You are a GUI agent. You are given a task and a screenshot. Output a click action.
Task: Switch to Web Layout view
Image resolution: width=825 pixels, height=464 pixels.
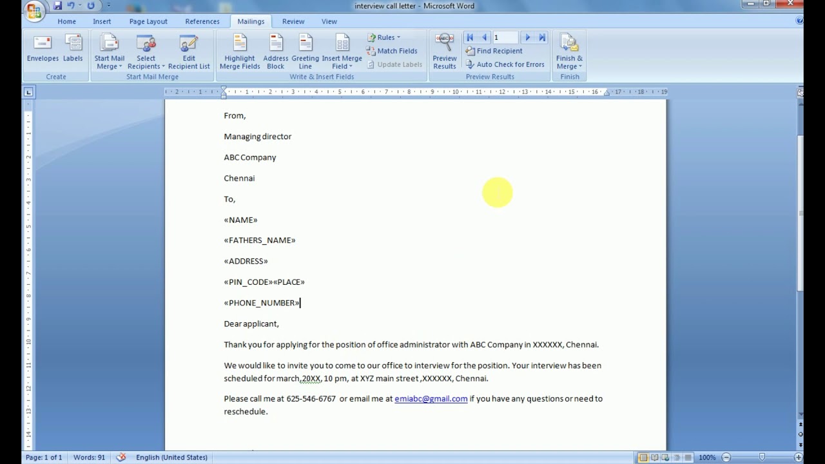[x=665, y=458]
